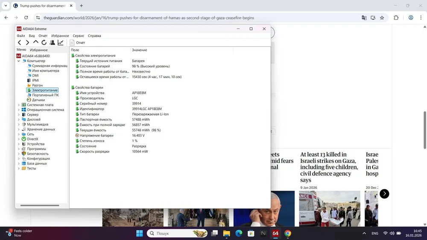
Task: Click the AIDA64 back navigation arrow
Action: click(x=20, y=43)
